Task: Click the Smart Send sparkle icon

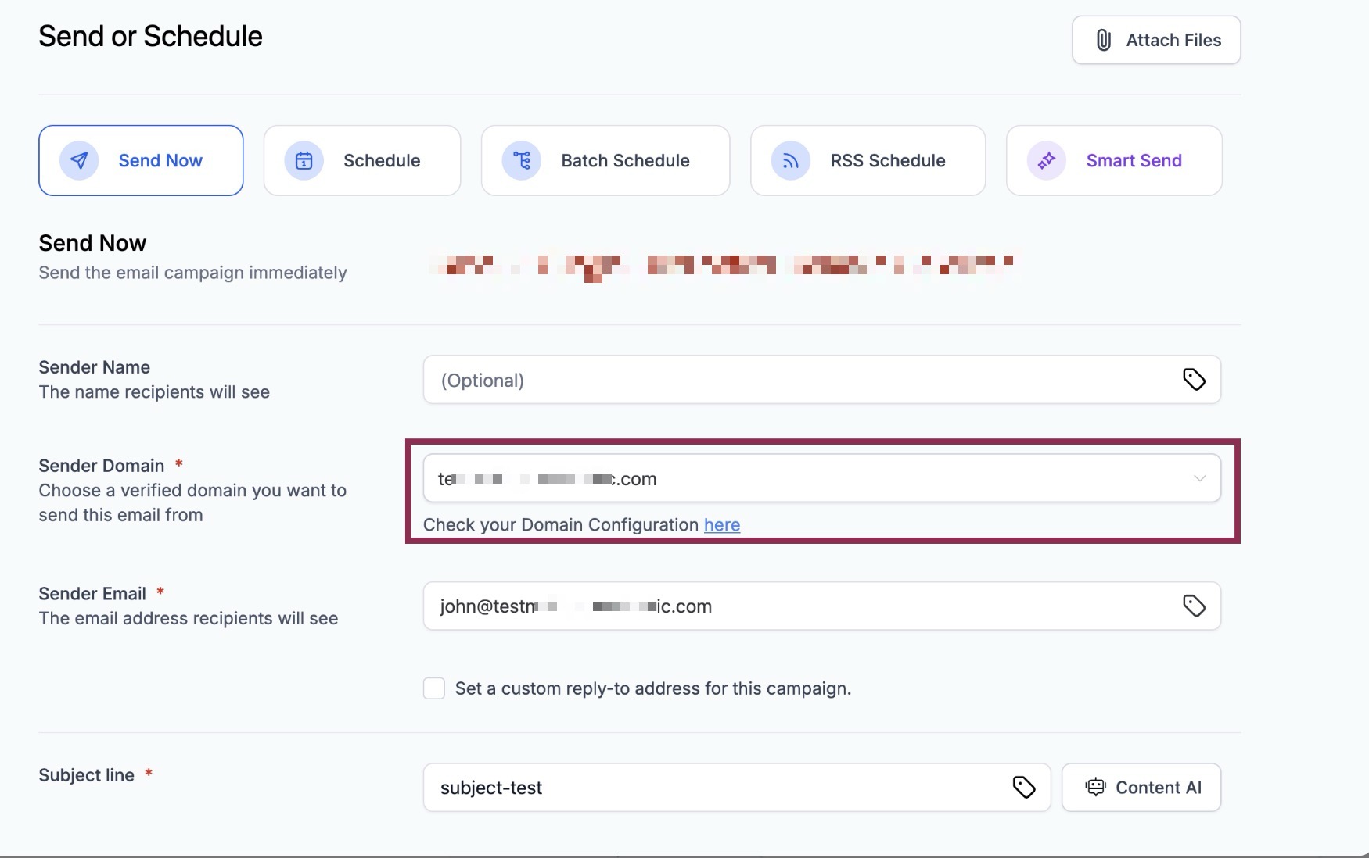Action: pyautogui.click(x=1047, y=161)
